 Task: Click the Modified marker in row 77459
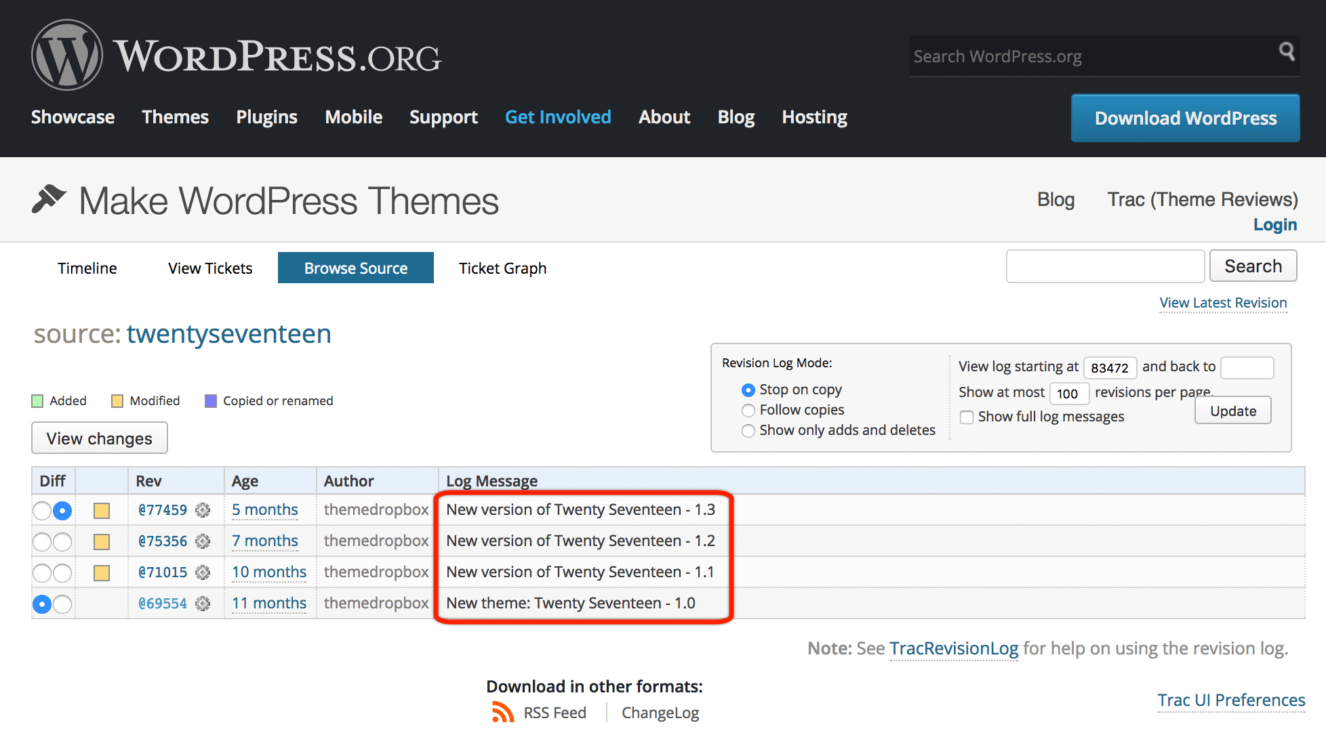click(x=102, y=510)
